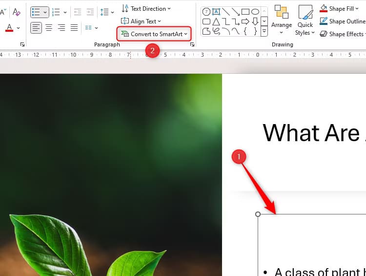Select the Right Arrow shape

pos(245,21)
